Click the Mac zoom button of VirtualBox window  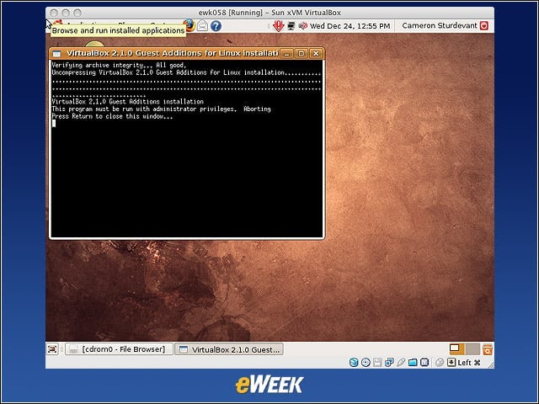point(77,13)
